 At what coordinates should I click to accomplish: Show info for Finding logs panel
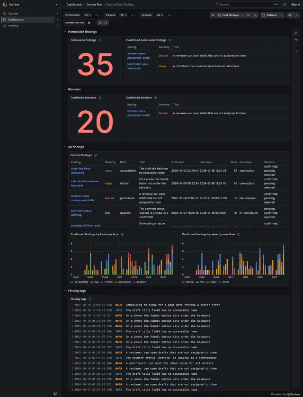tap(90, 299)
